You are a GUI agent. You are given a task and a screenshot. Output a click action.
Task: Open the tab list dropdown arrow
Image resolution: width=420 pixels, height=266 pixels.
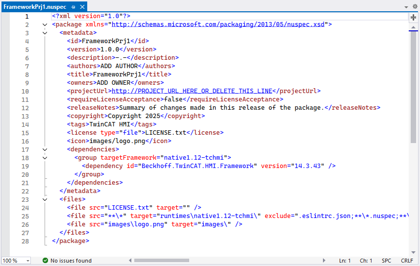tap(406, 7)
